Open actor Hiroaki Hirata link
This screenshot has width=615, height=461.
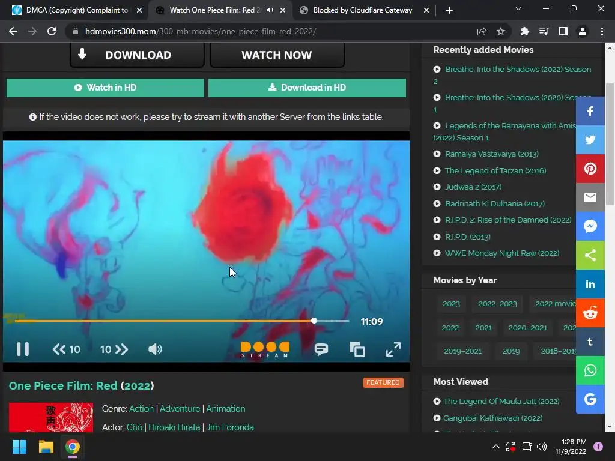(174, 427)
